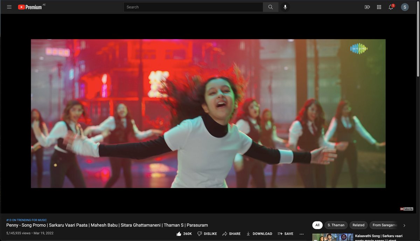Viewport: 420px width, 241px height.
Task: Click the 5,145,935 views text
Action: tap(18, 233)
